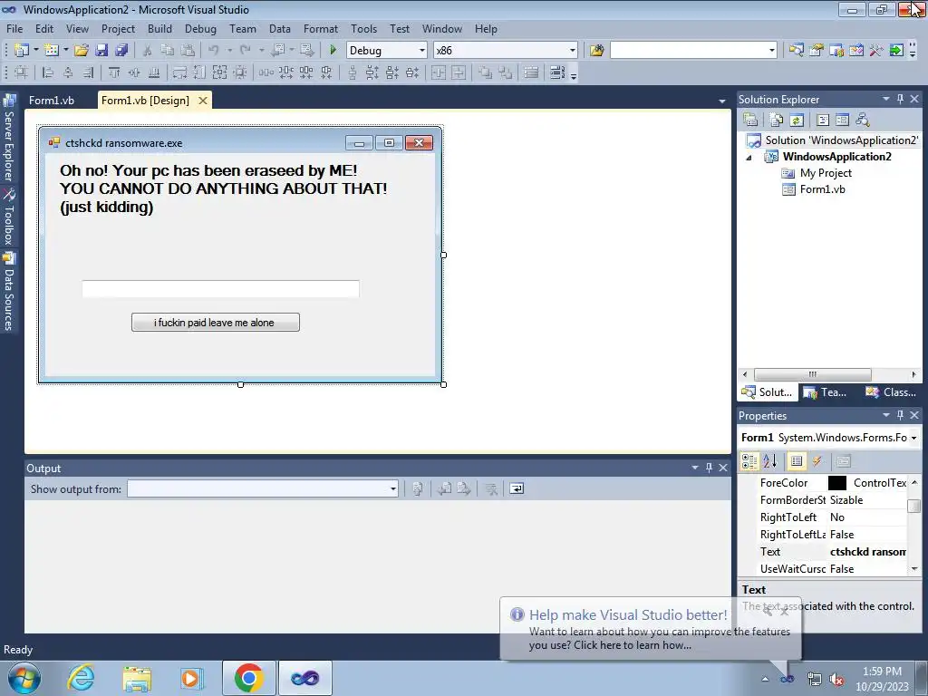Switch to the Form1.vb code tab
Viewport: 928px width, 696px height.
[x=52, y=100]
